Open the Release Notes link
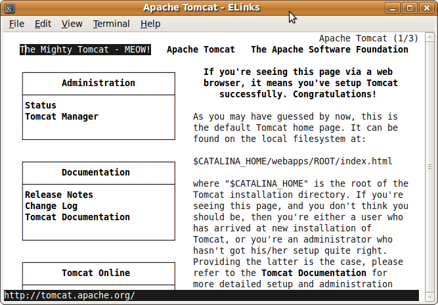Image resolution: width=438 pixels, height=305 pixels. (59, 195)
